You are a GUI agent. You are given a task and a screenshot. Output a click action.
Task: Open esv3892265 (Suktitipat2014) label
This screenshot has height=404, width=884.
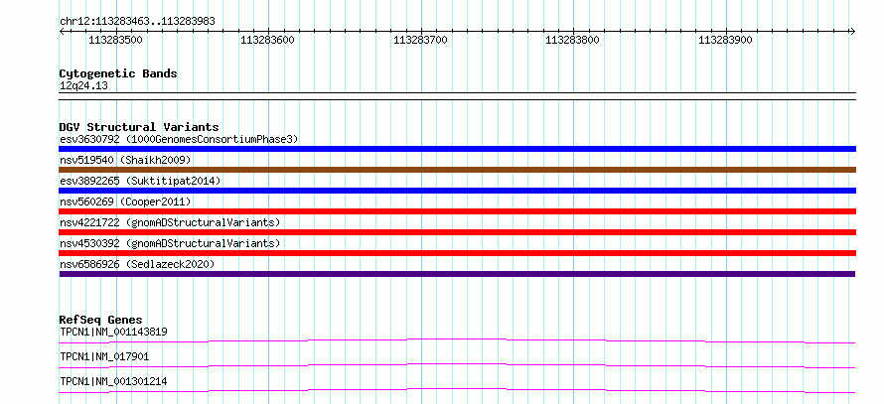tap(140, 181)
